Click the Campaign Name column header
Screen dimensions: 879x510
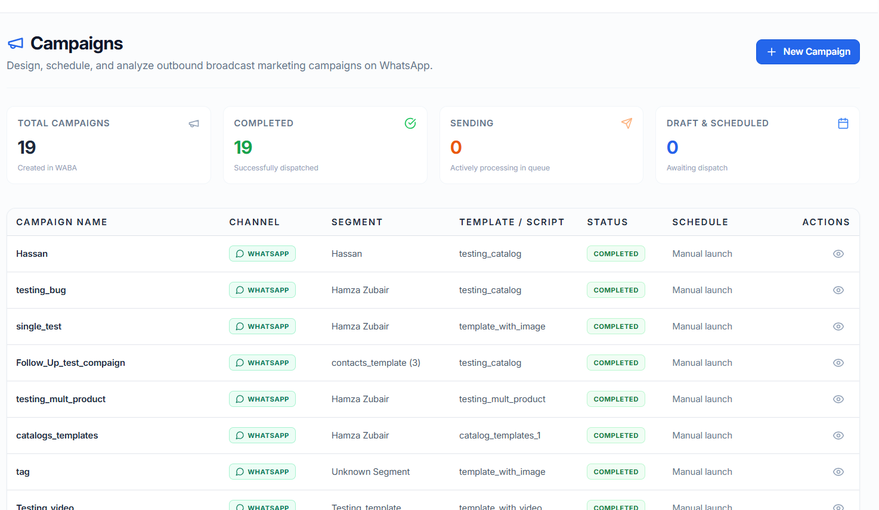coord(62,222)
